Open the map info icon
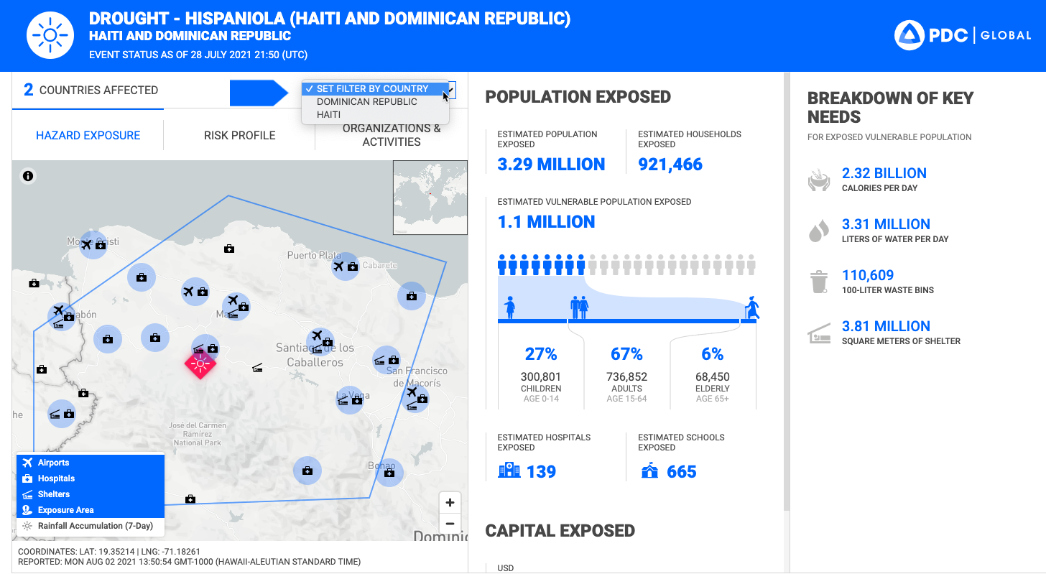 pos(28,176)
